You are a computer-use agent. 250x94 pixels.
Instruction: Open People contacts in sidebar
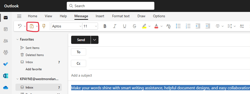click(6, 41)
